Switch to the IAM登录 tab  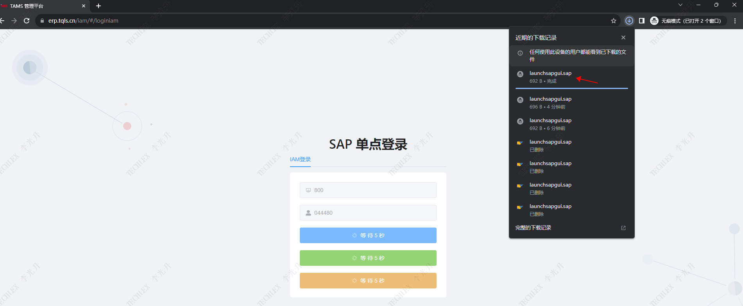(x=300, y=159)
